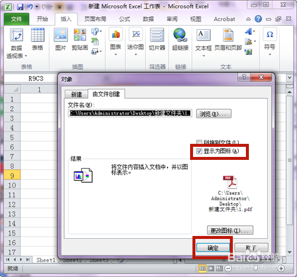This screenshot has height=277, width=297.
Task: Click the PivotTable (数据透视表) icon
Action: [x=17, y=35]
